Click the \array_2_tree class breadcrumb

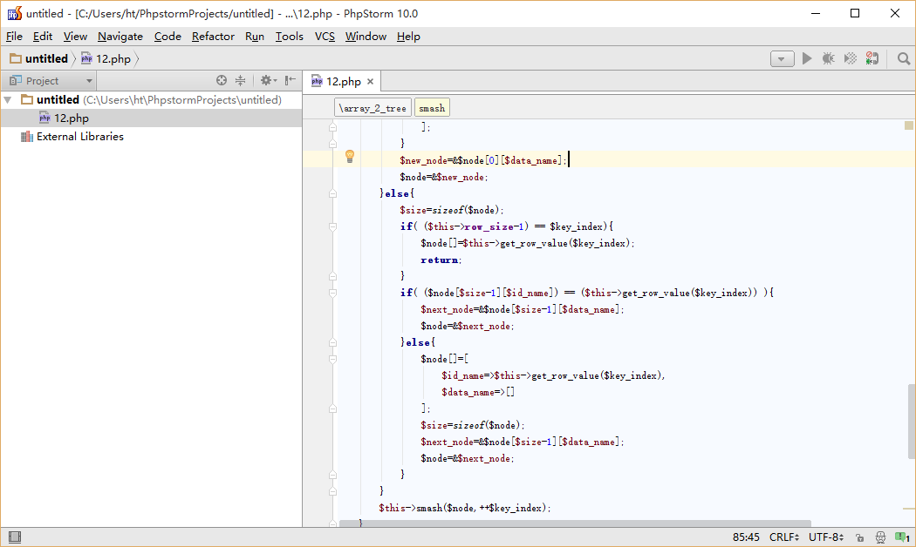tap(373, 108)
